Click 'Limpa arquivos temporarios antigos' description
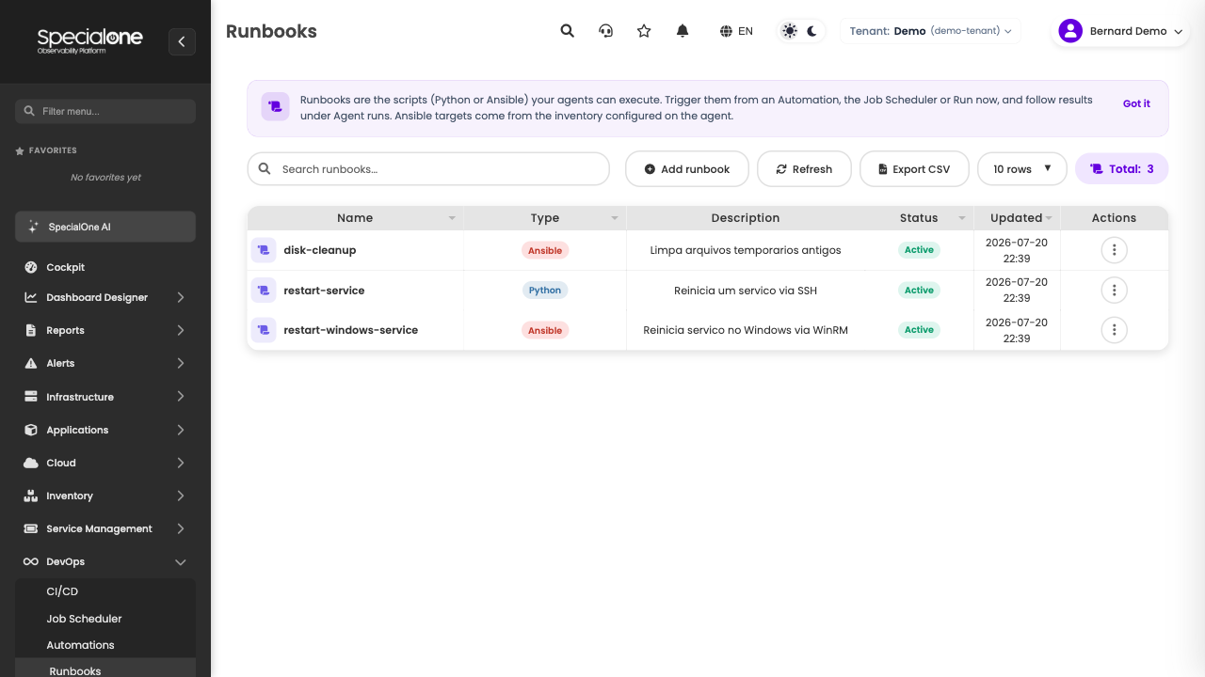The width and height of the screenshot is (1205, 677). [x=746, y=250]
